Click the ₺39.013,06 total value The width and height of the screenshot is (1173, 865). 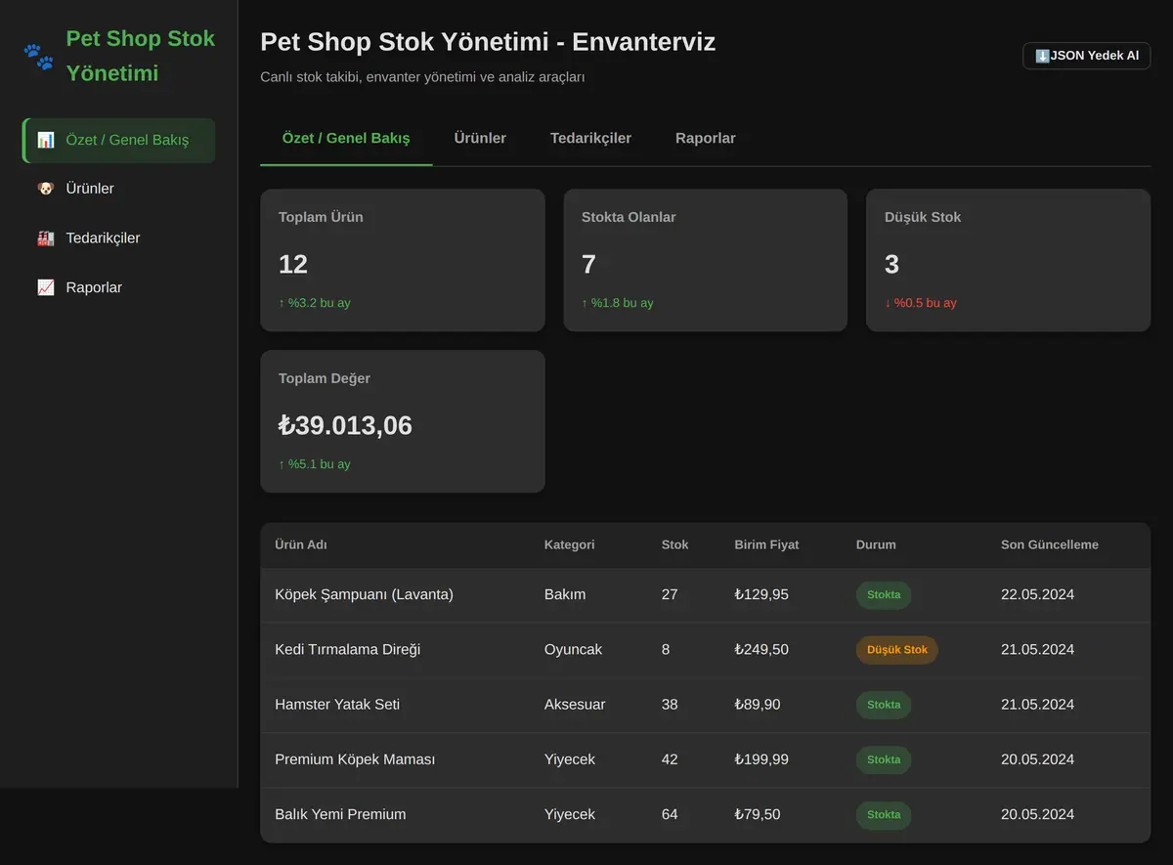click(x=345, y=425)
